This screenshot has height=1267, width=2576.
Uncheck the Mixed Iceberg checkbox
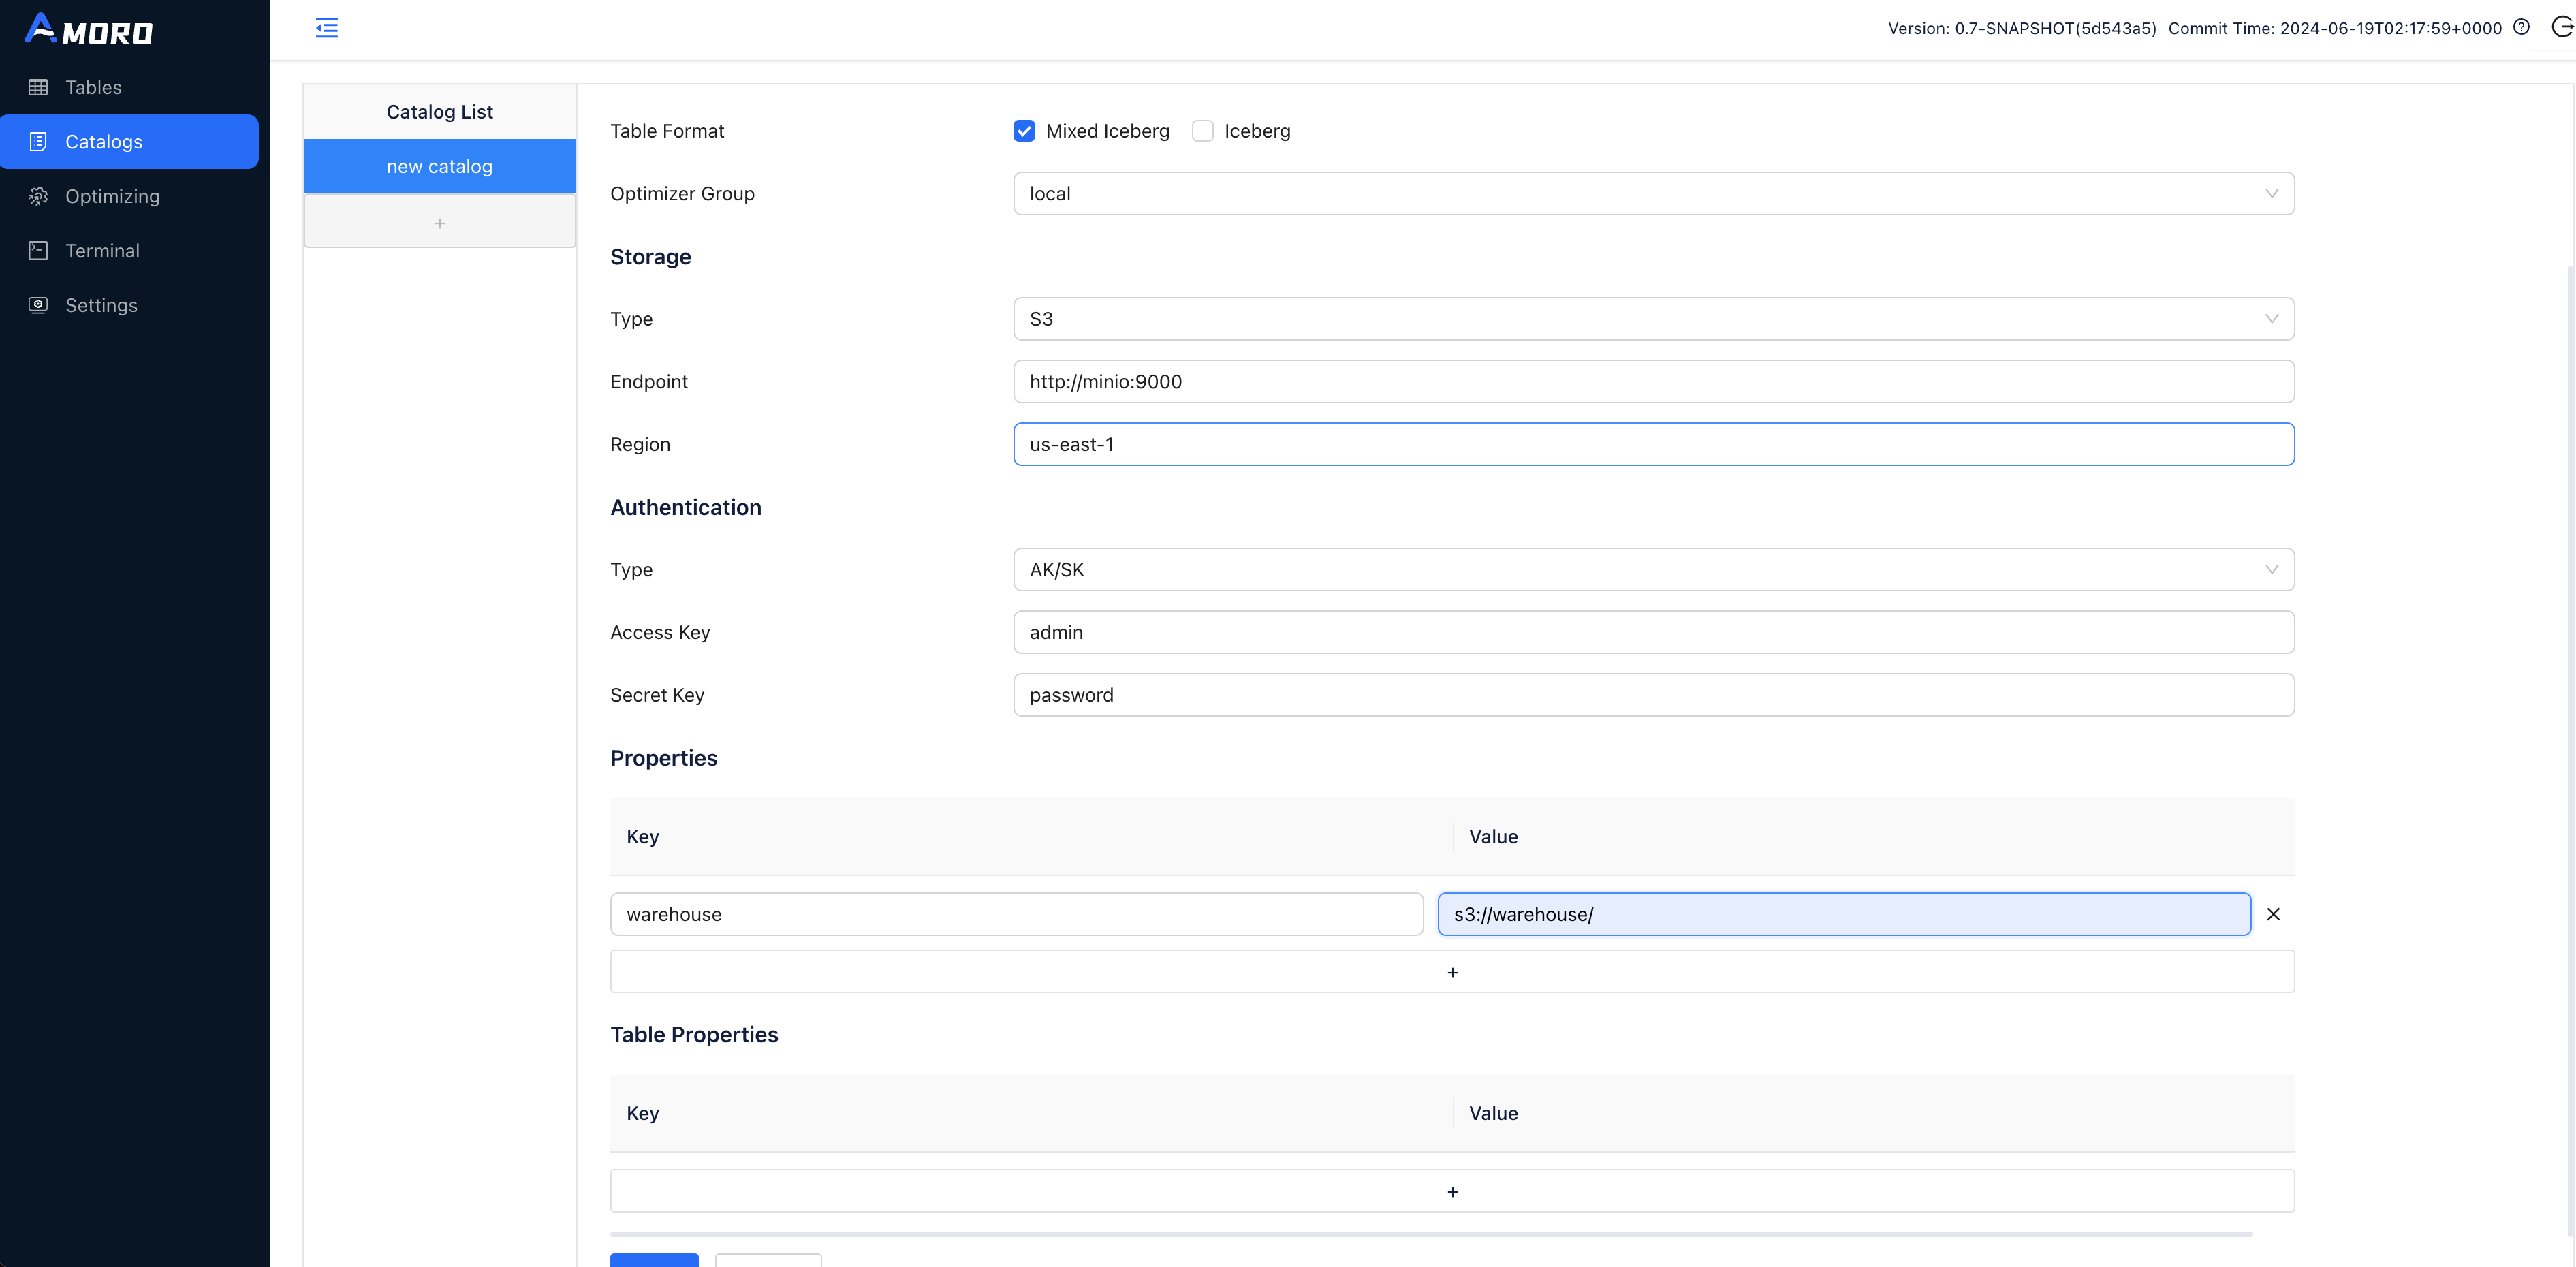(1024, 131)
